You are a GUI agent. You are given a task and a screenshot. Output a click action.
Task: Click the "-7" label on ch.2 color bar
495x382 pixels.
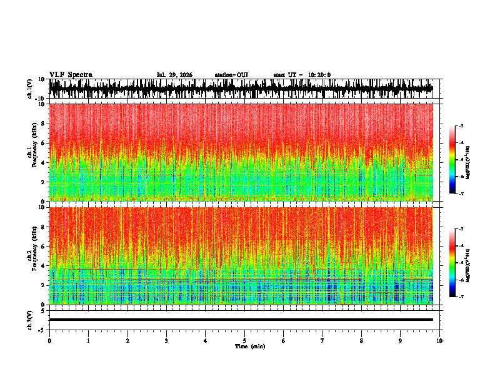460,296
